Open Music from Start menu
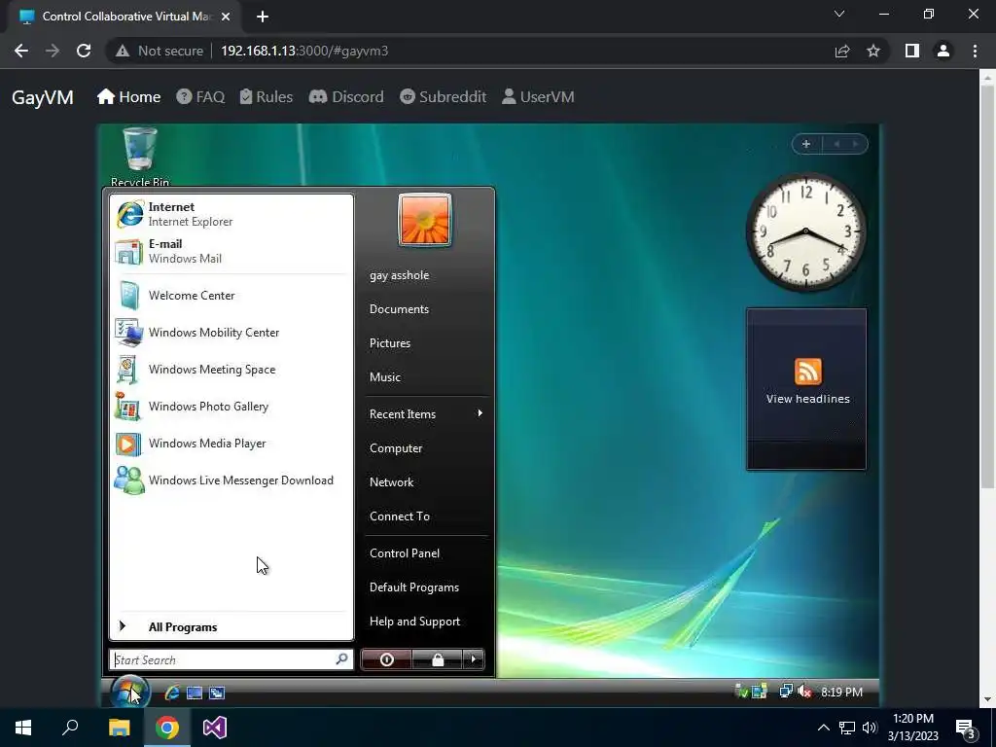The width and height of the screenshot is (996, 747). (x=385, y=377)
